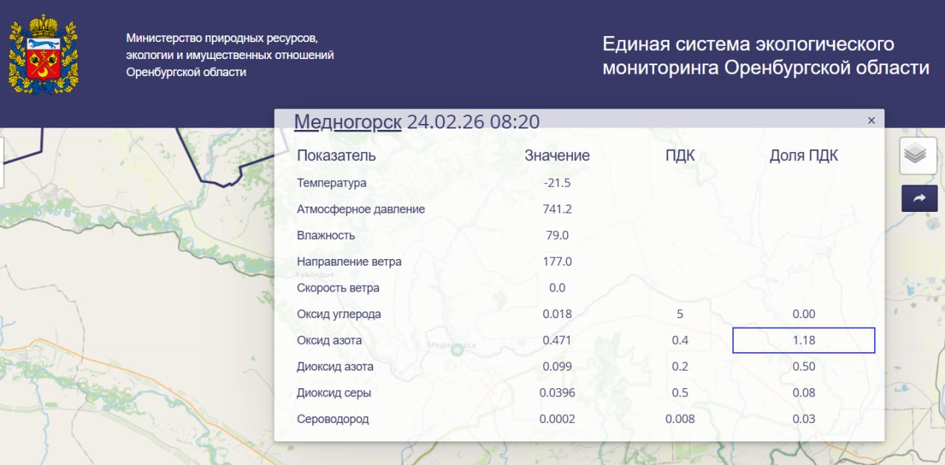Select the Температура value -21.5

pos(557,183)
